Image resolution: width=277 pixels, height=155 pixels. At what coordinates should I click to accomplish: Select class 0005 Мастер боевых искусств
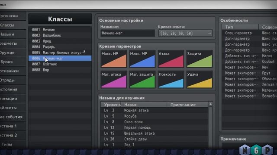(60, 53)
